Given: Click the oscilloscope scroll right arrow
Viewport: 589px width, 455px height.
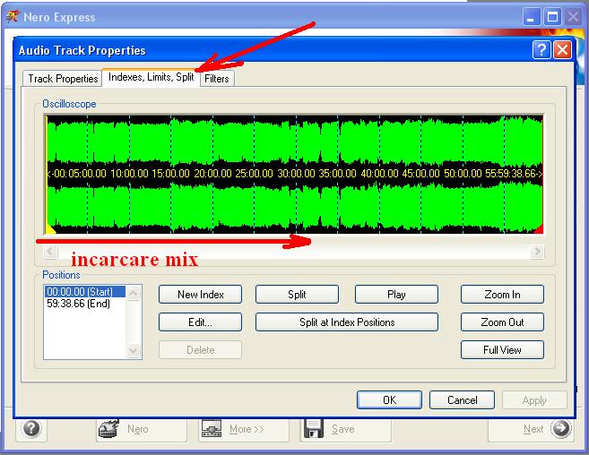Looking at the screenshot, I should click(537, 251).
